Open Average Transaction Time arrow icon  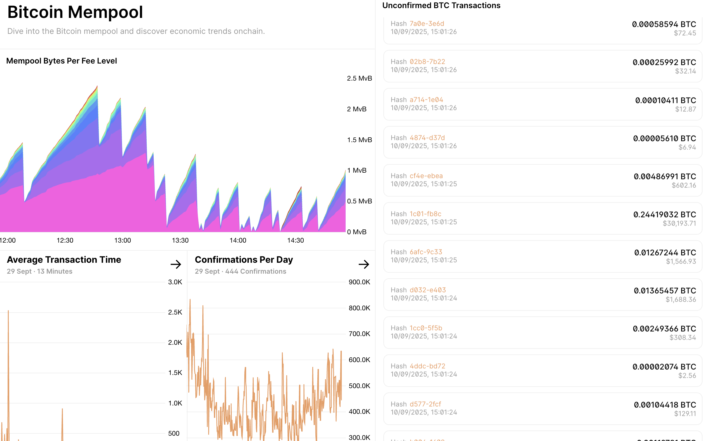(175, 264)
